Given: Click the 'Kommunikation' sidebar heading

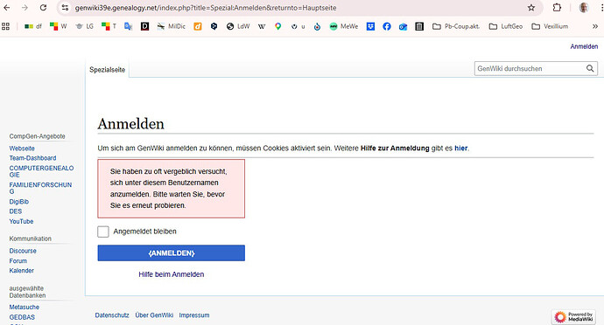Looking at the screenshot, I should coord(30,239).
